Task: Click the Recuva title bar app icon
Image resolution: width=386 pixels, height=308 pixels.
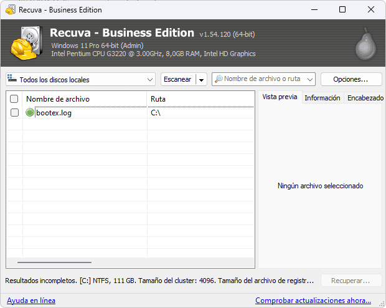Action: point(11,10)
